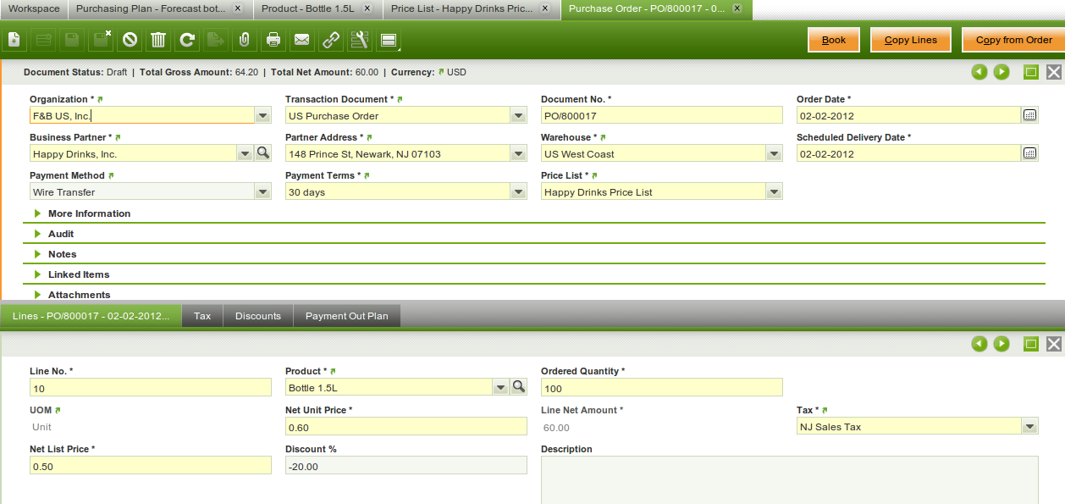The image size is (1065, 504).
Task: Open the Organization dropdown
Action: pos(262,116)
